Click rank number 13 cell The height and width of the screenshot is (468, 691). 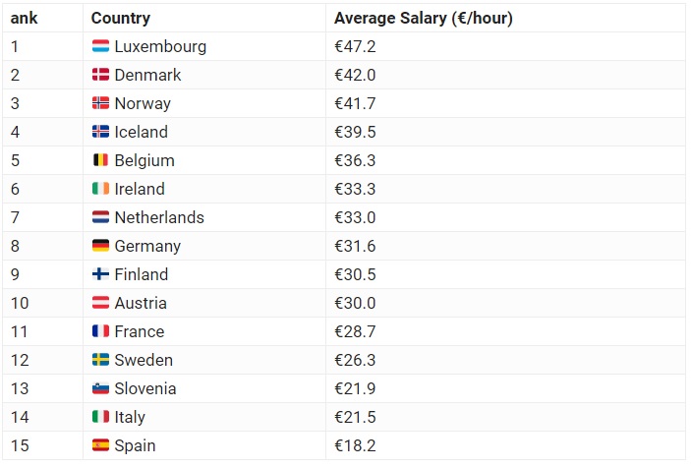pos(20,388)
